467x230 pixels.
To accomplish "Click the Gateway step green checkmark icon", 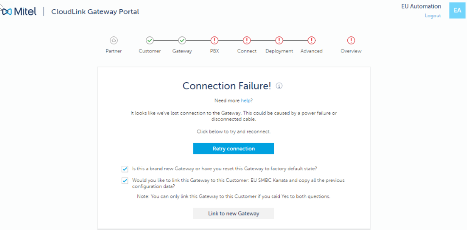I will point(182,41).
